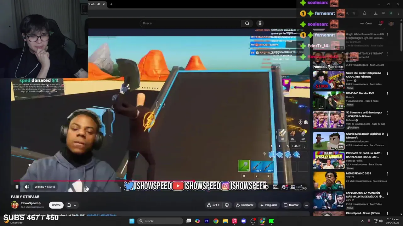
Task: Open options for Gaste $$$ en INTROS video
Action: [388, 73]
